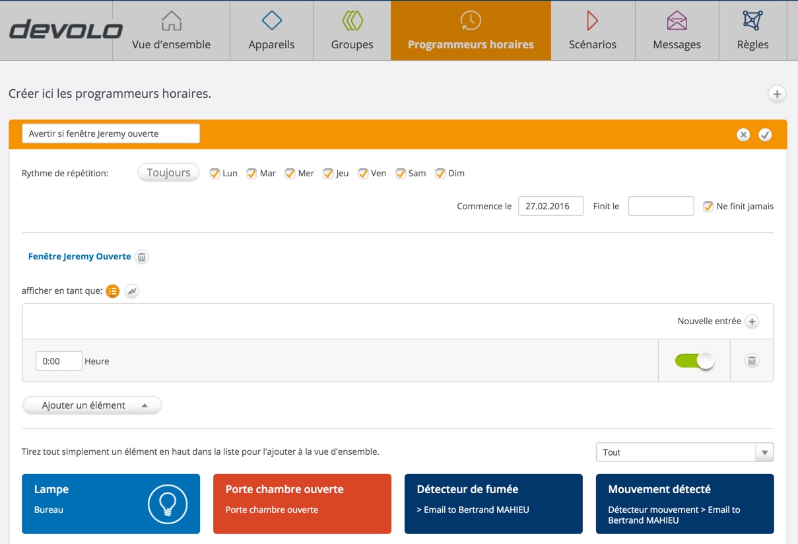Screen dimensions: 798x544
Task: Click the plus icon to create new timer
Action: pos(777,94)
